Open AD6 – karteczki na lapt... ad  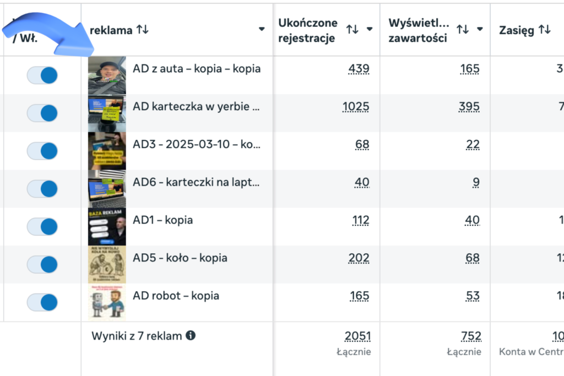click(196, 182)
